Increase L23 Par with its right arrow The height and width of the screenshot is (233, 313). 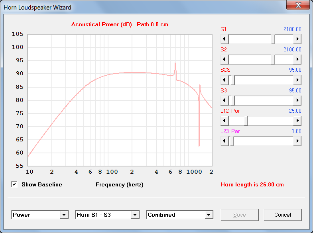297,141
